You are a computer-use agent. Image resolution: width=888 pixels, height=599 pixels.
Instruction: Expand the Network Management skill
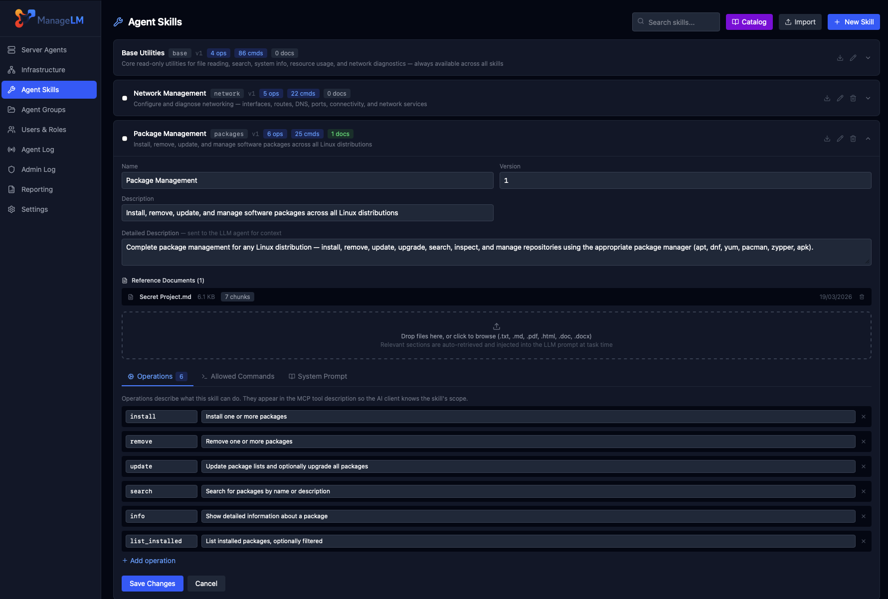868,98
